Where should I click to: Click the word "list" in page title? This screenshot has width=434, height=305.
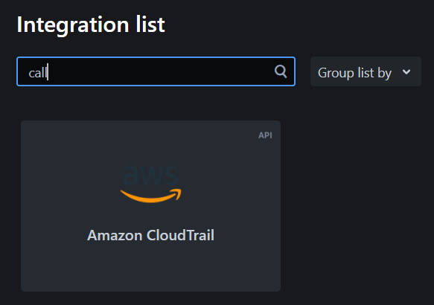(150, 25)
